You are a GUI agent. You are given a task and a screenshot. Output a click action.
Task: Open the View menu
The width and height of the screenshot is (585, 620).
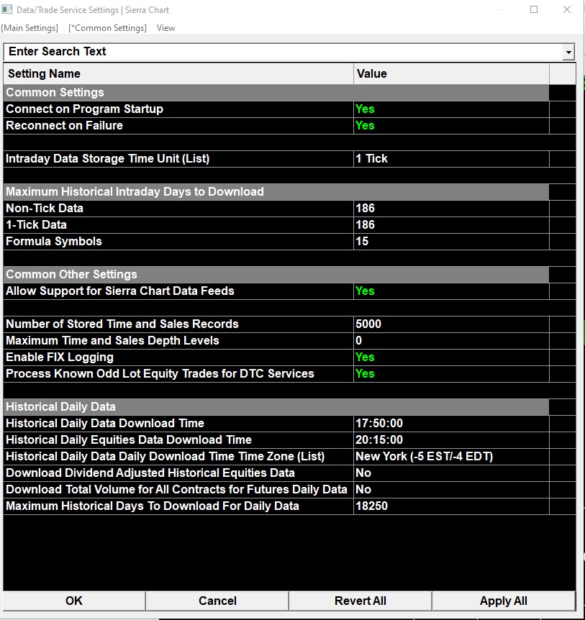[x=165, y=28]
